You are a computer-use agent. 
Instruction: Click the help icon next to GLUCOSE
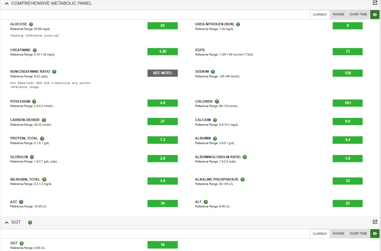(x=31, y=24)
